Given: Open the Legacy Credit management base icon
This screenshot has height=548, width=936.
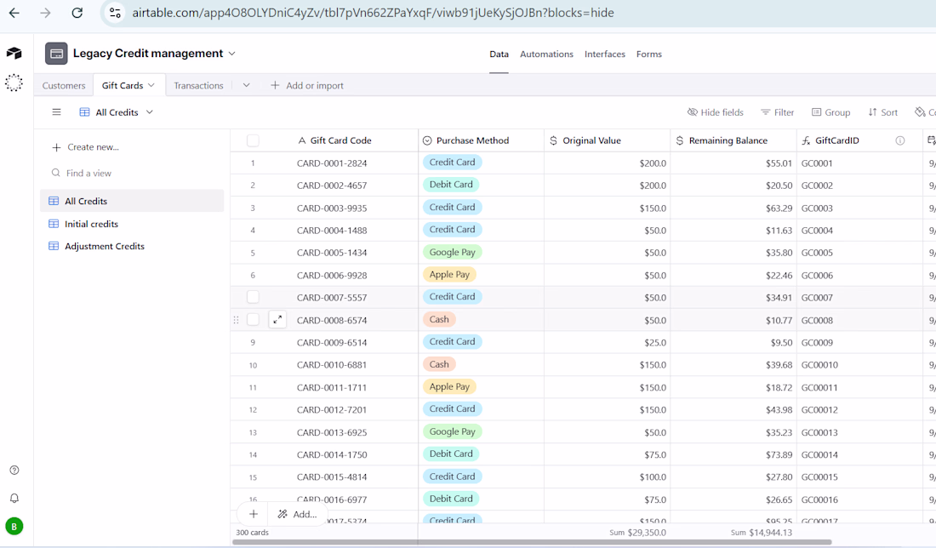Looking at the screenshot, I should pyautogui.click(x=56, y=54).
